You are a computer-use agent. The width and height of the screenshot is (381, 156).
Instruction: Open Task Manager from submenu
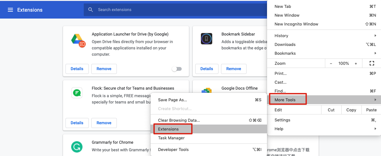click(x=209, y=138)
